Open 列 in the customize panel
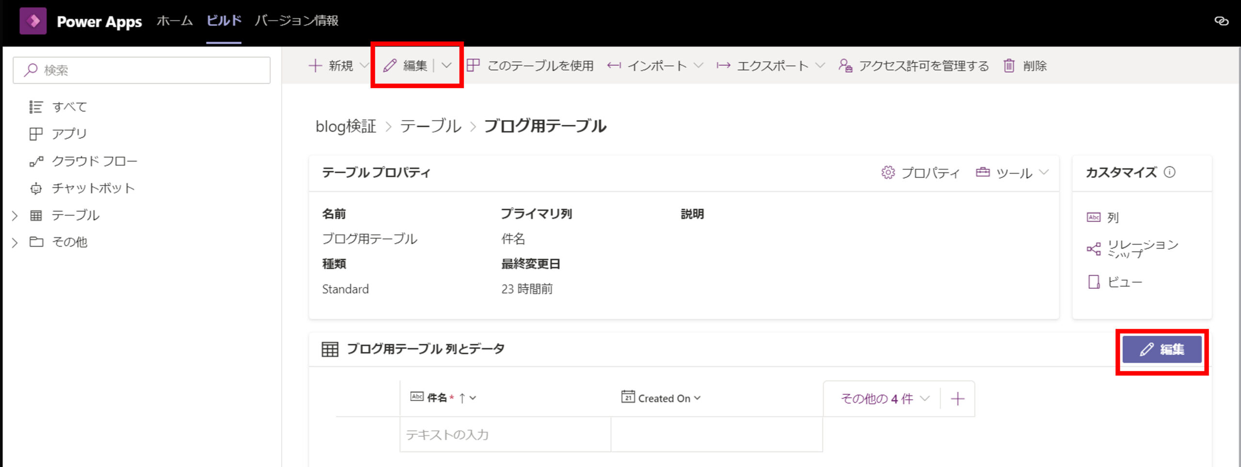 pos(1112,218)
